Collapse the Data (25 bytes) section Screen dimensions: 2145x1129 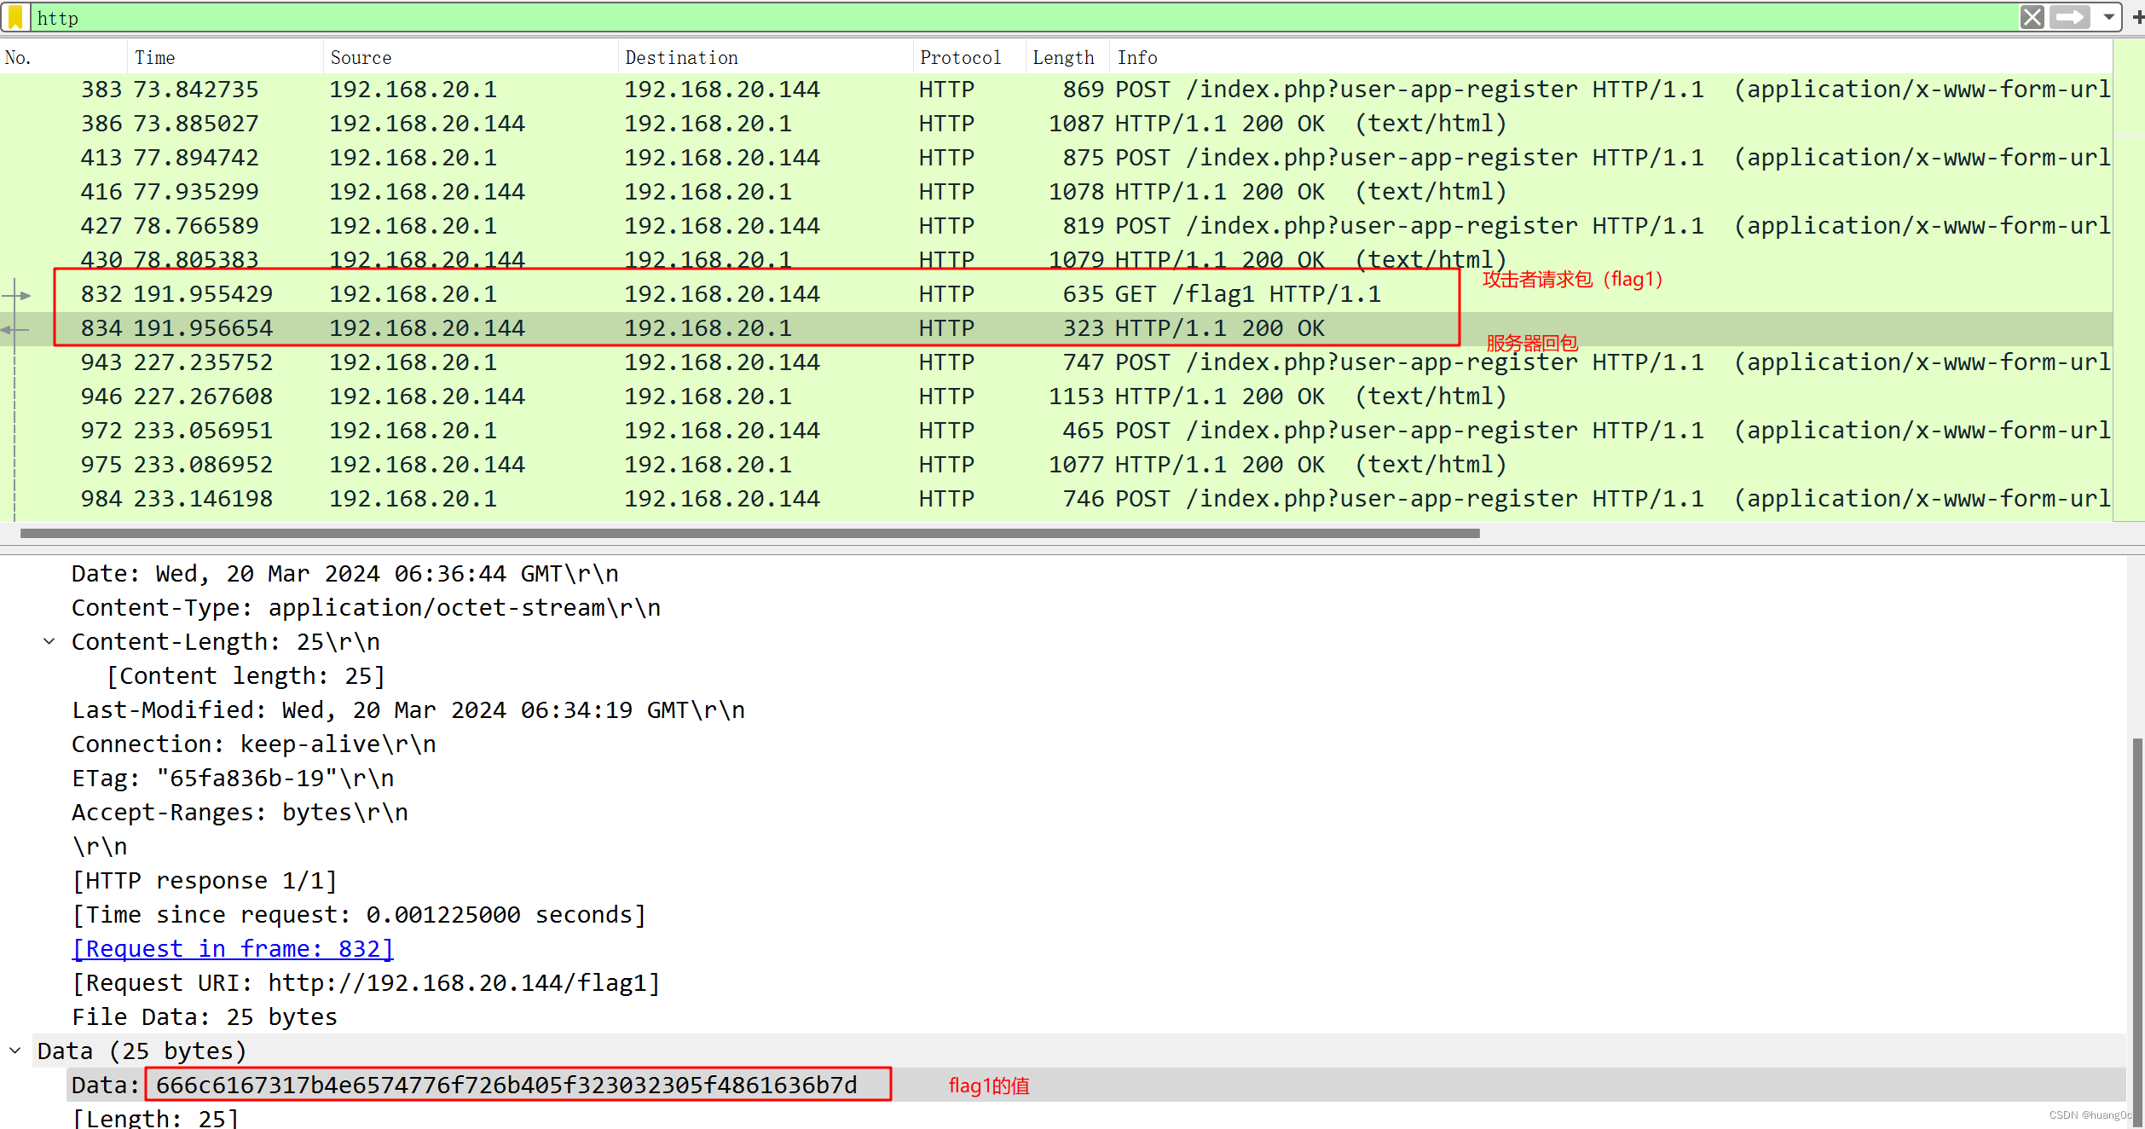tap(15, 1051)
